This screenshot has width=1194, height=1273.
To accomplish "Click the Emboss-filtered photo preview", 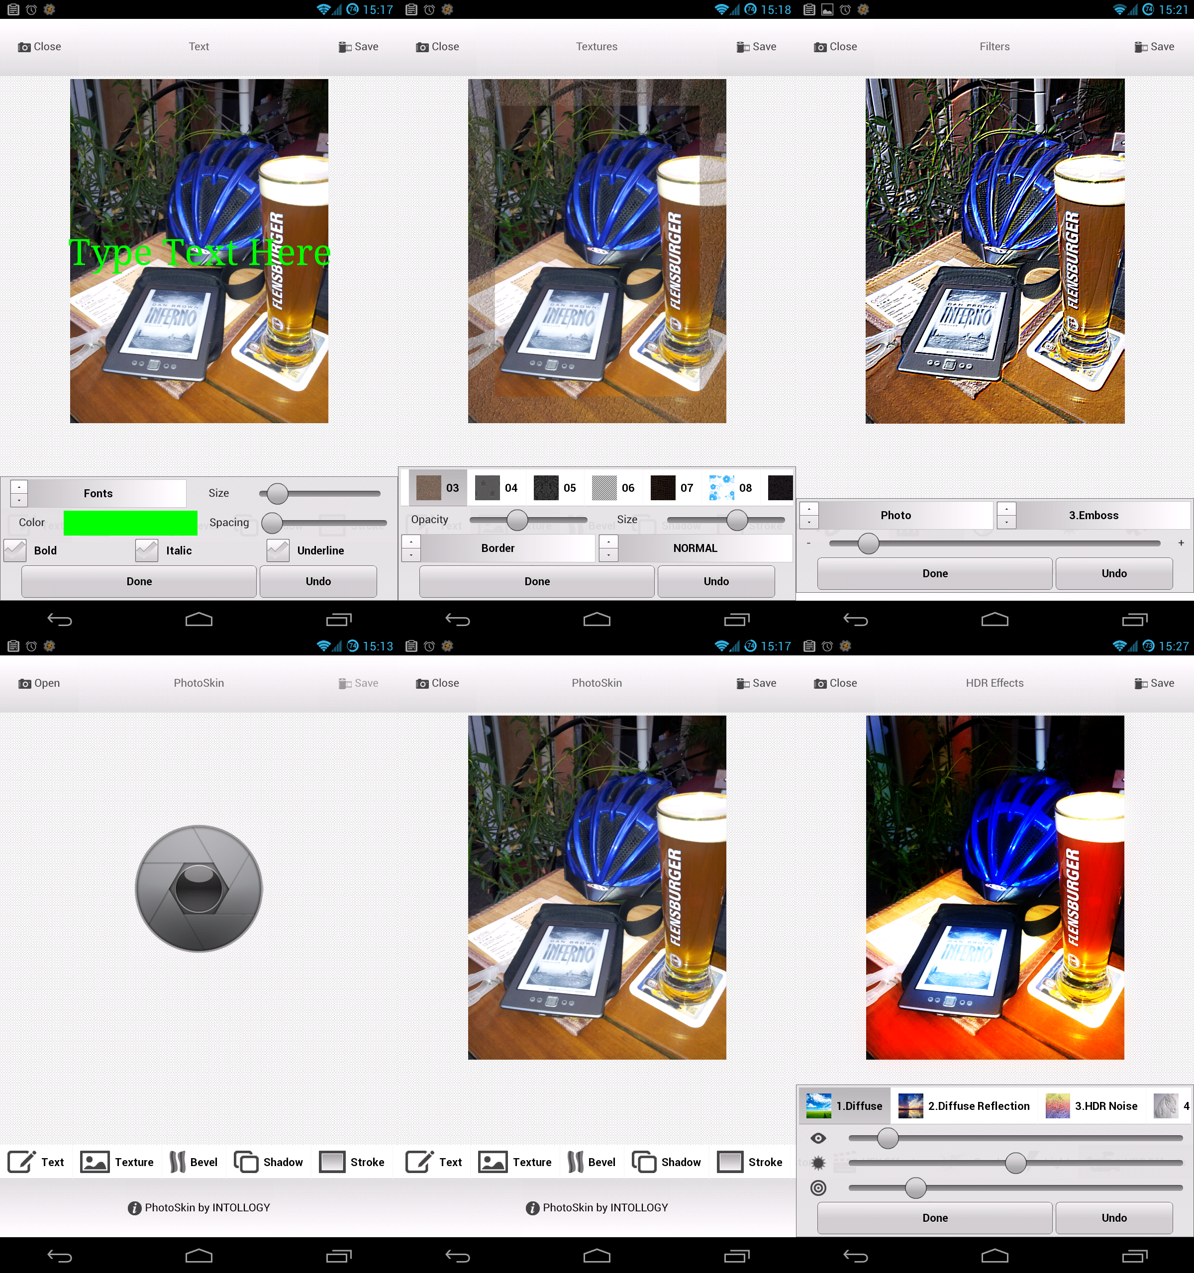I will pos(995,251).
